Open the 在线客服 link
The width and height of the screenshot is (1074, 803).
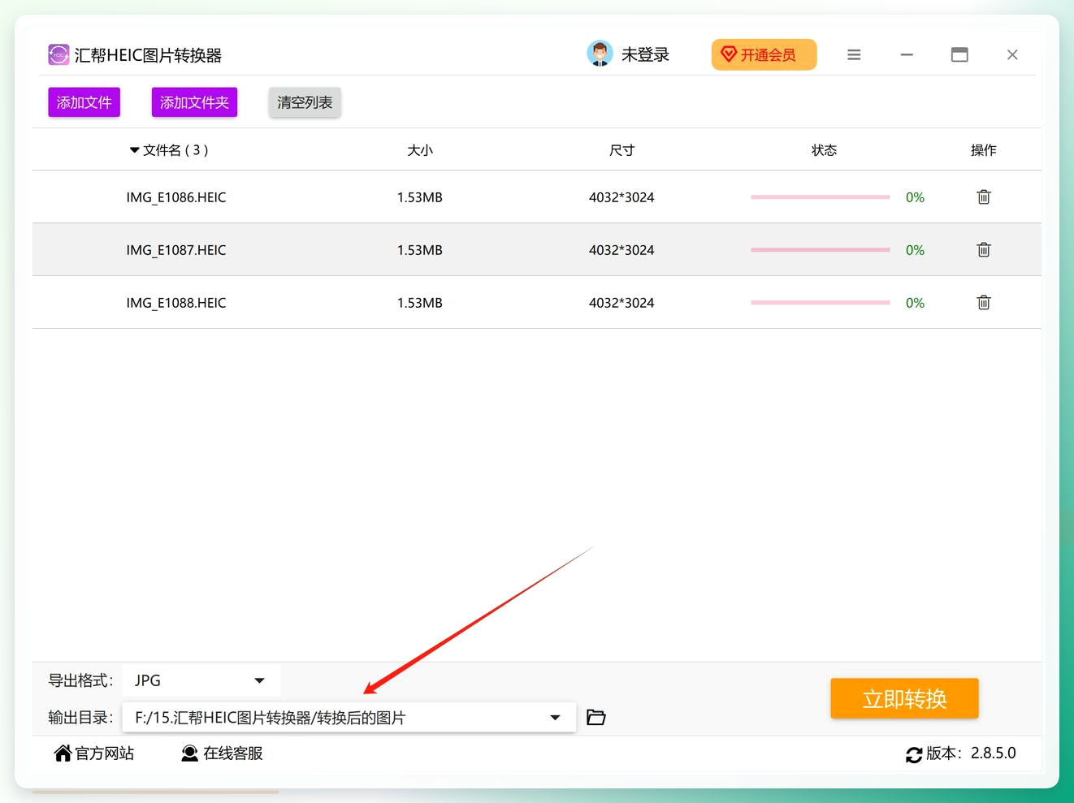click(233, 753)
